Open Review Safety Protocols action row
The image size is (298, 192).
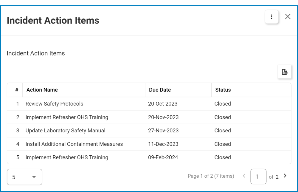(54, 104)
